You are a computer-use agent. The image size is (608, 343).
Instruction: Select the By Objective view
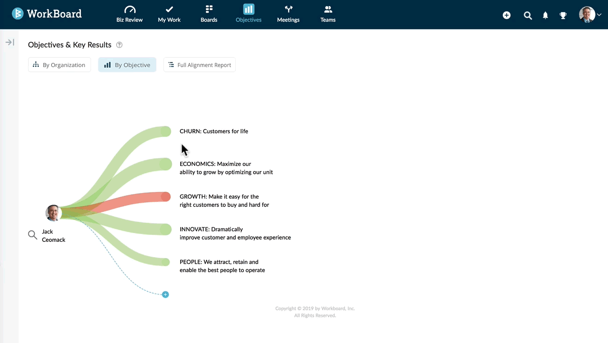[127, 65]
